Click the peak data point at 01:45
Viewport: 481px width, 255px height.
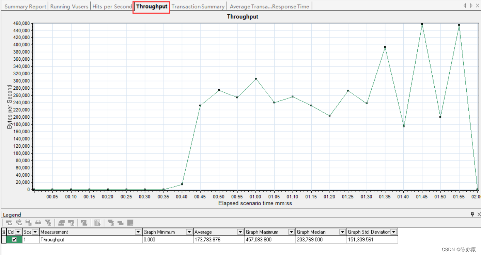pyautogui.click(x=422, y=24)
